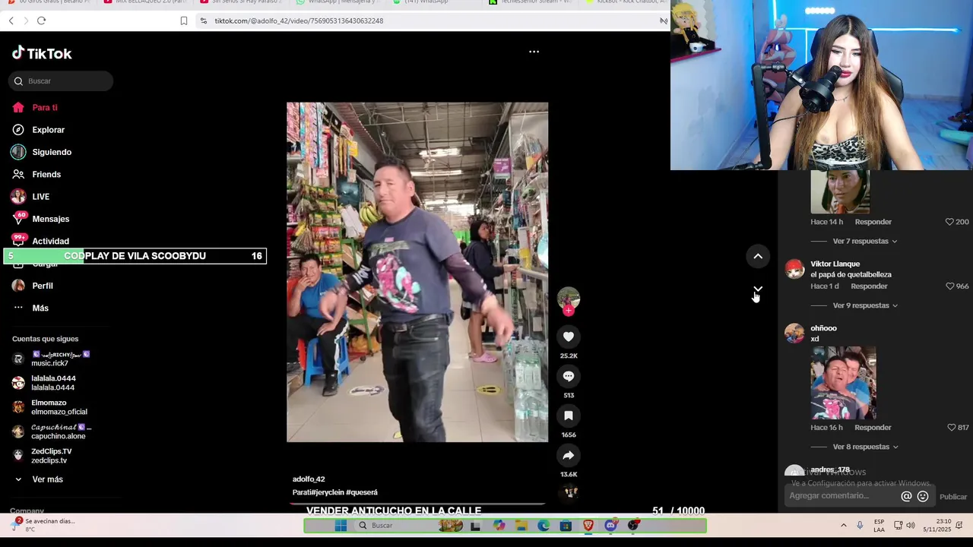Open Brave browser from the taskbar
Viewport: 973px width, 547px height.
point(588,526)
